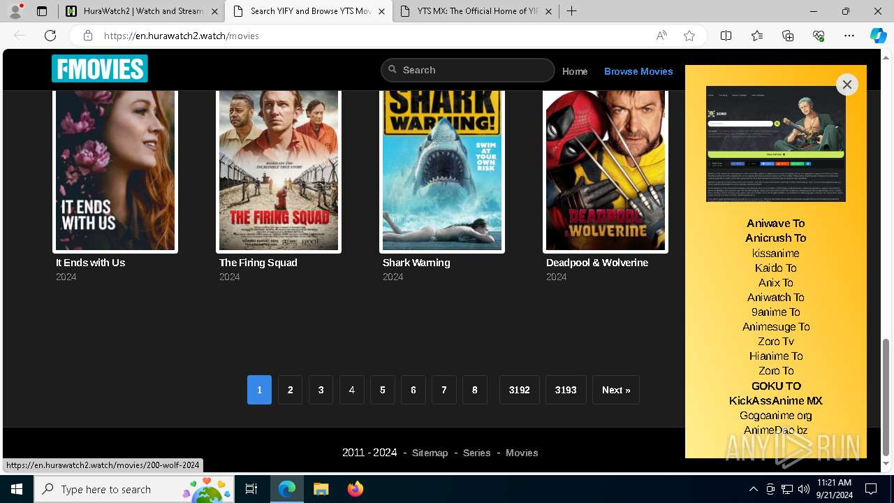
Task: Open notification center icon
Action: coord(871,489)
